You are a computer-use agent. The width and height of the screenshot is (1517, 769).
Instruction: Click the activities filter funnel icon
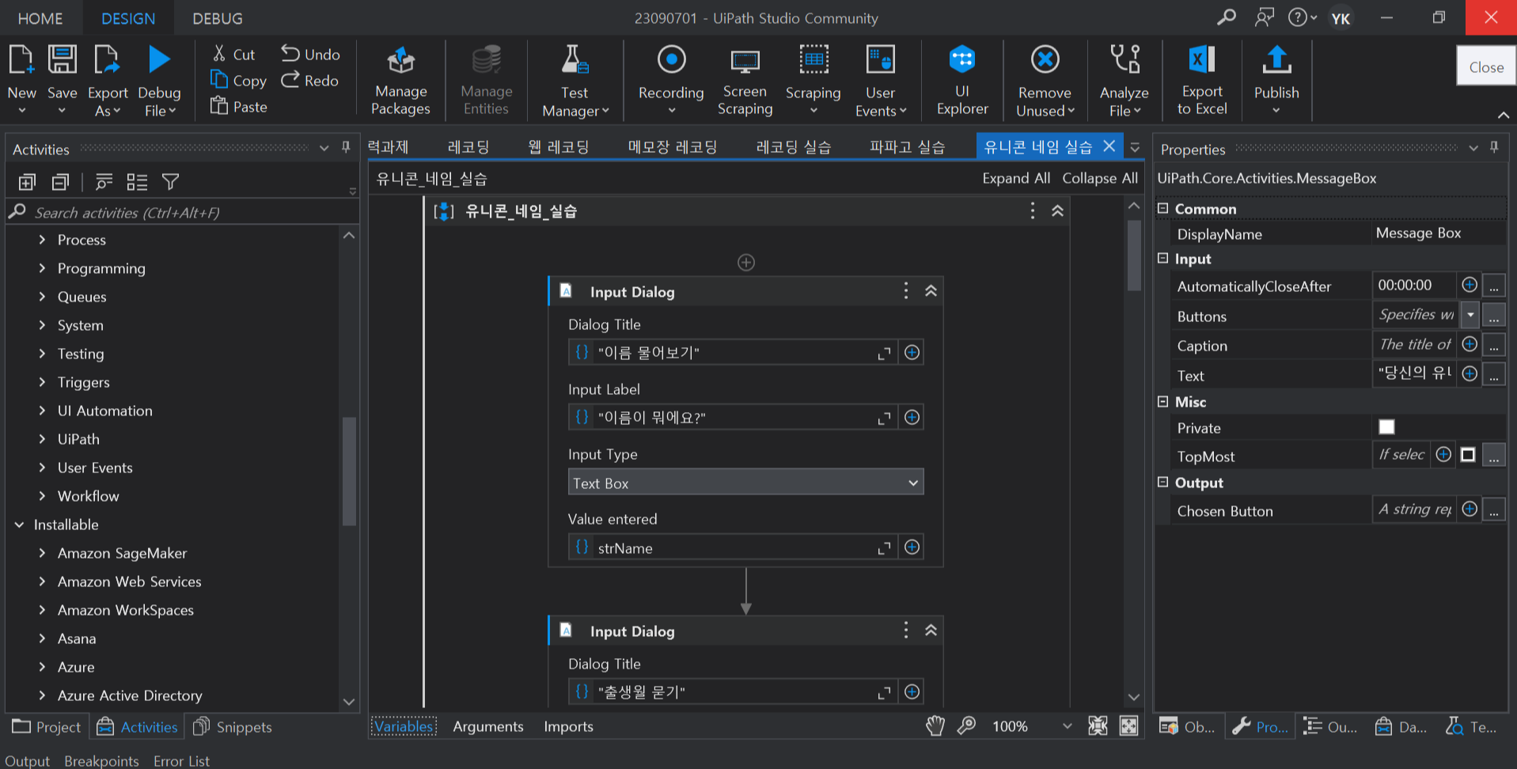coord(170,182)
